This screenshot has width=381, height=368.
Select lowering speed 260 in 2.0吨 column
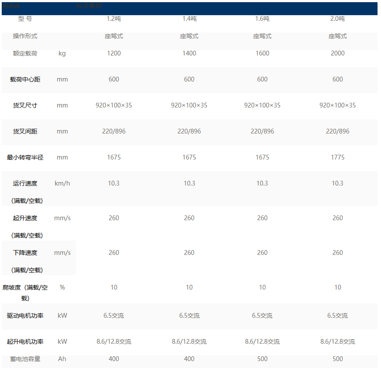tap(338, 253)
